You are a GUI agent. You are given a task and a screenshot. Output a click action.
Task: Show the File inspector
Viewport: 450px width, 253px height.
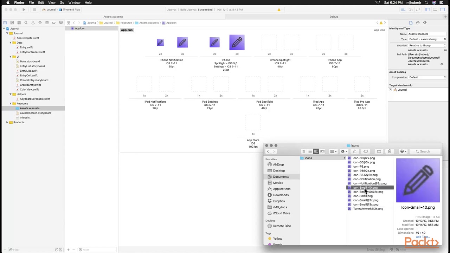pyautogui.click(x=411, y=23)
